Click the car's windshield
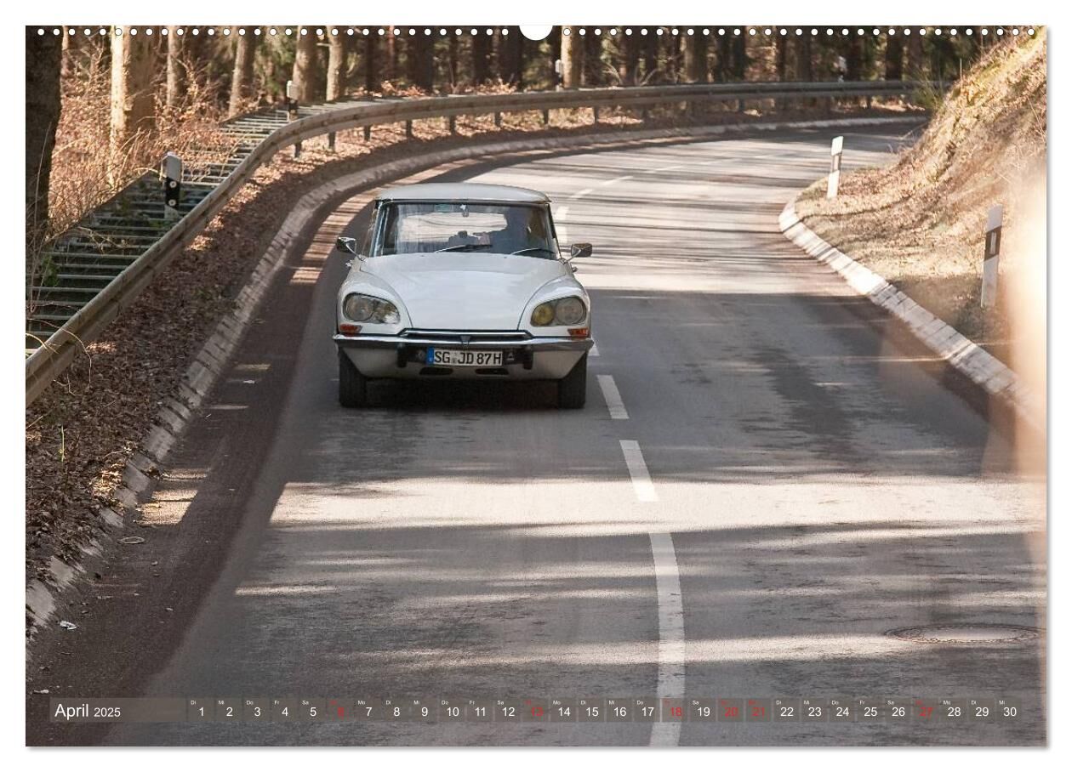This screenshot has height=772, width=1072. 465,230
